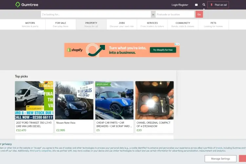
Task: Focus the Postcode or location field
Action: 175,14
